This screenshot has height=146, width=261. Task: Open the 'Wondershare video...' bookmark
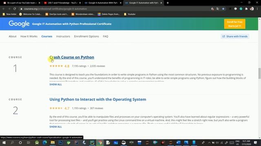tap(83, 14)
